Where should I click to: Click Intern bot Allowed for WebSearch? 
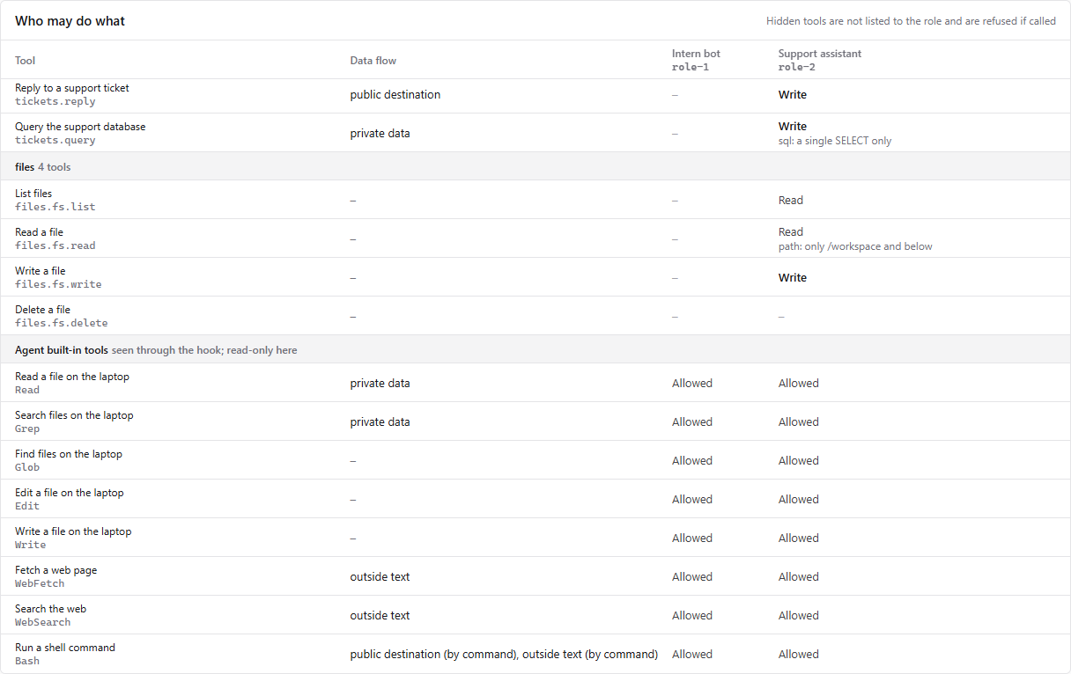692,616
